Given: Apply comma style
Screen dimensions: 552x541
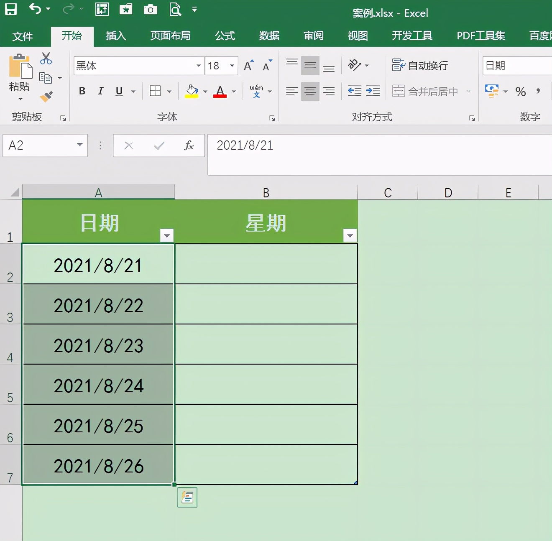Looking at the screenshot, I should pos(538,91).
